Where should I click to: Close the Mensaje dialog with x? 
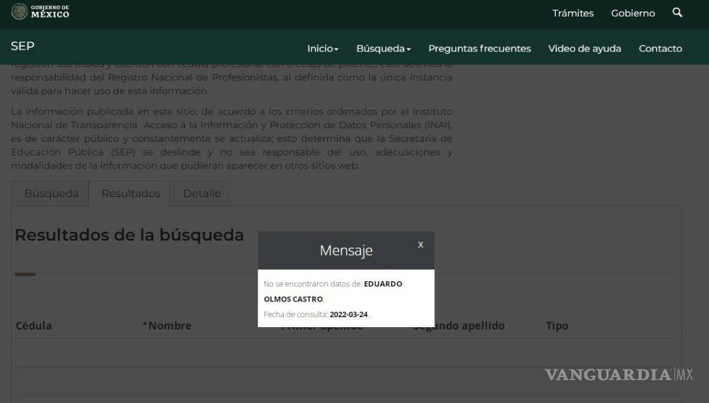(x=421, y=245)
